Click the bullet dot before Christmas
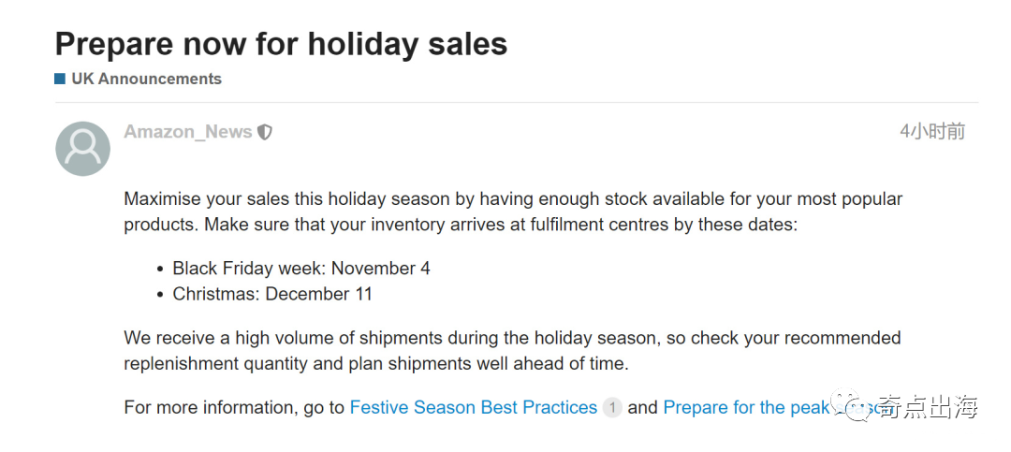Viewport: 1011px width, 452px height. [161, 295]
